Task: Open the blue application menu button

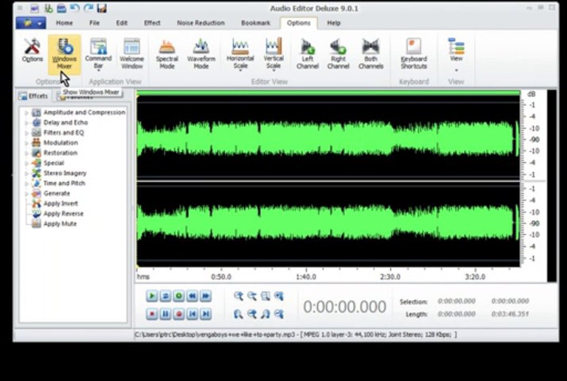Action: (x=31, y=23)
